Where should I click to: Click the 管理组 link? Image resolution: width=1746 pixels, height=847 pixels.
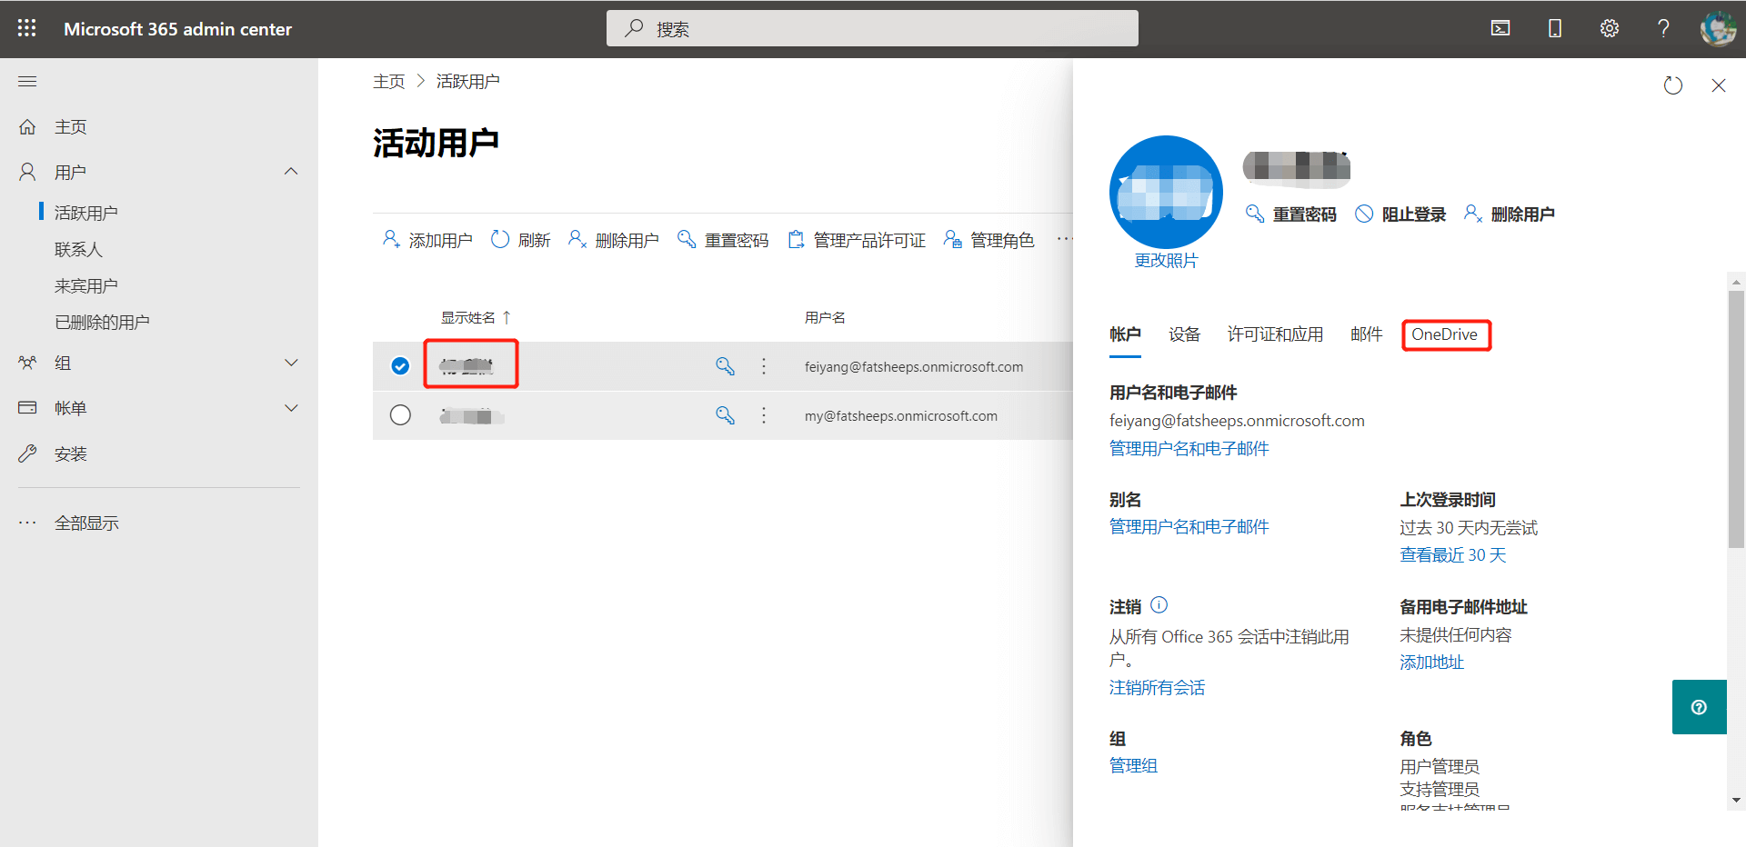coord(1133,766)
